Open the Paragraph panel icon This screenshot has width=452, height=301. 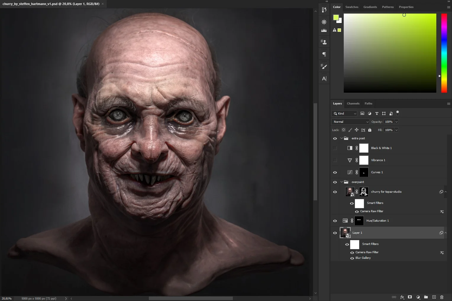click(324, 54)
